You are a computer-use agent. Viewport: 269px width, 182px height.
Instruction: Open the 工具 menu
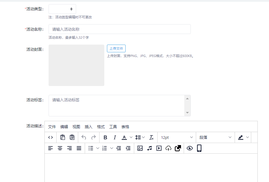113,127
